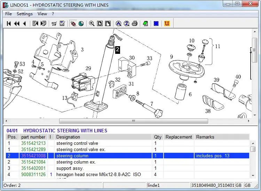Image resolution: width=261 pixels, height=191 pixels.
Task: Click the orange U toolbar icon
Action: click(167, 24)
